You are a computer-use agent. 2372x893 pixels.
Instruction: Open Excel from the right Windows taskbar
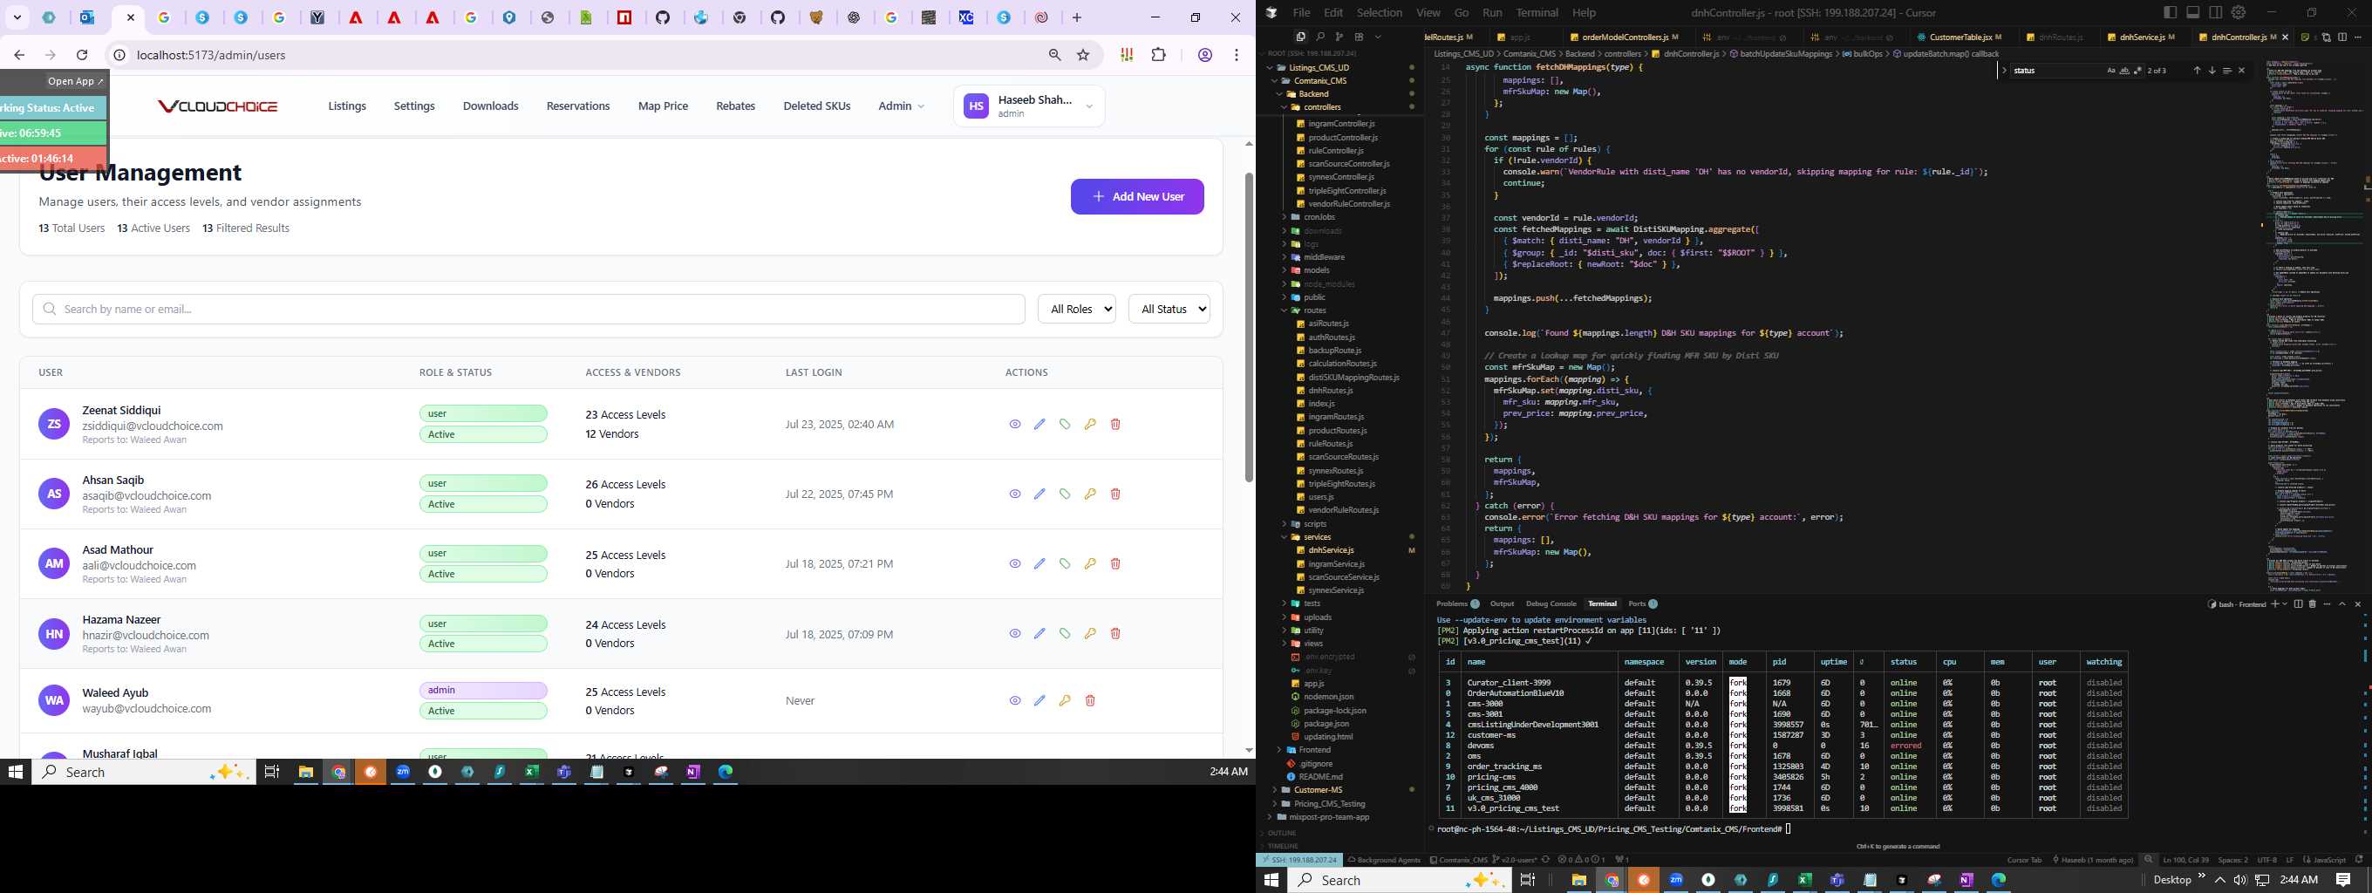point(1805,880)
